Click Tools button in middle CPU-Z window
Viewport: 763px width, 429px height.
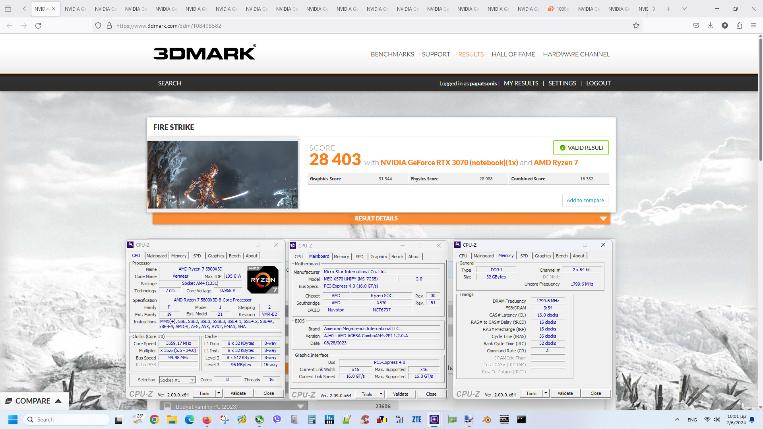click(x=367, y=394)
